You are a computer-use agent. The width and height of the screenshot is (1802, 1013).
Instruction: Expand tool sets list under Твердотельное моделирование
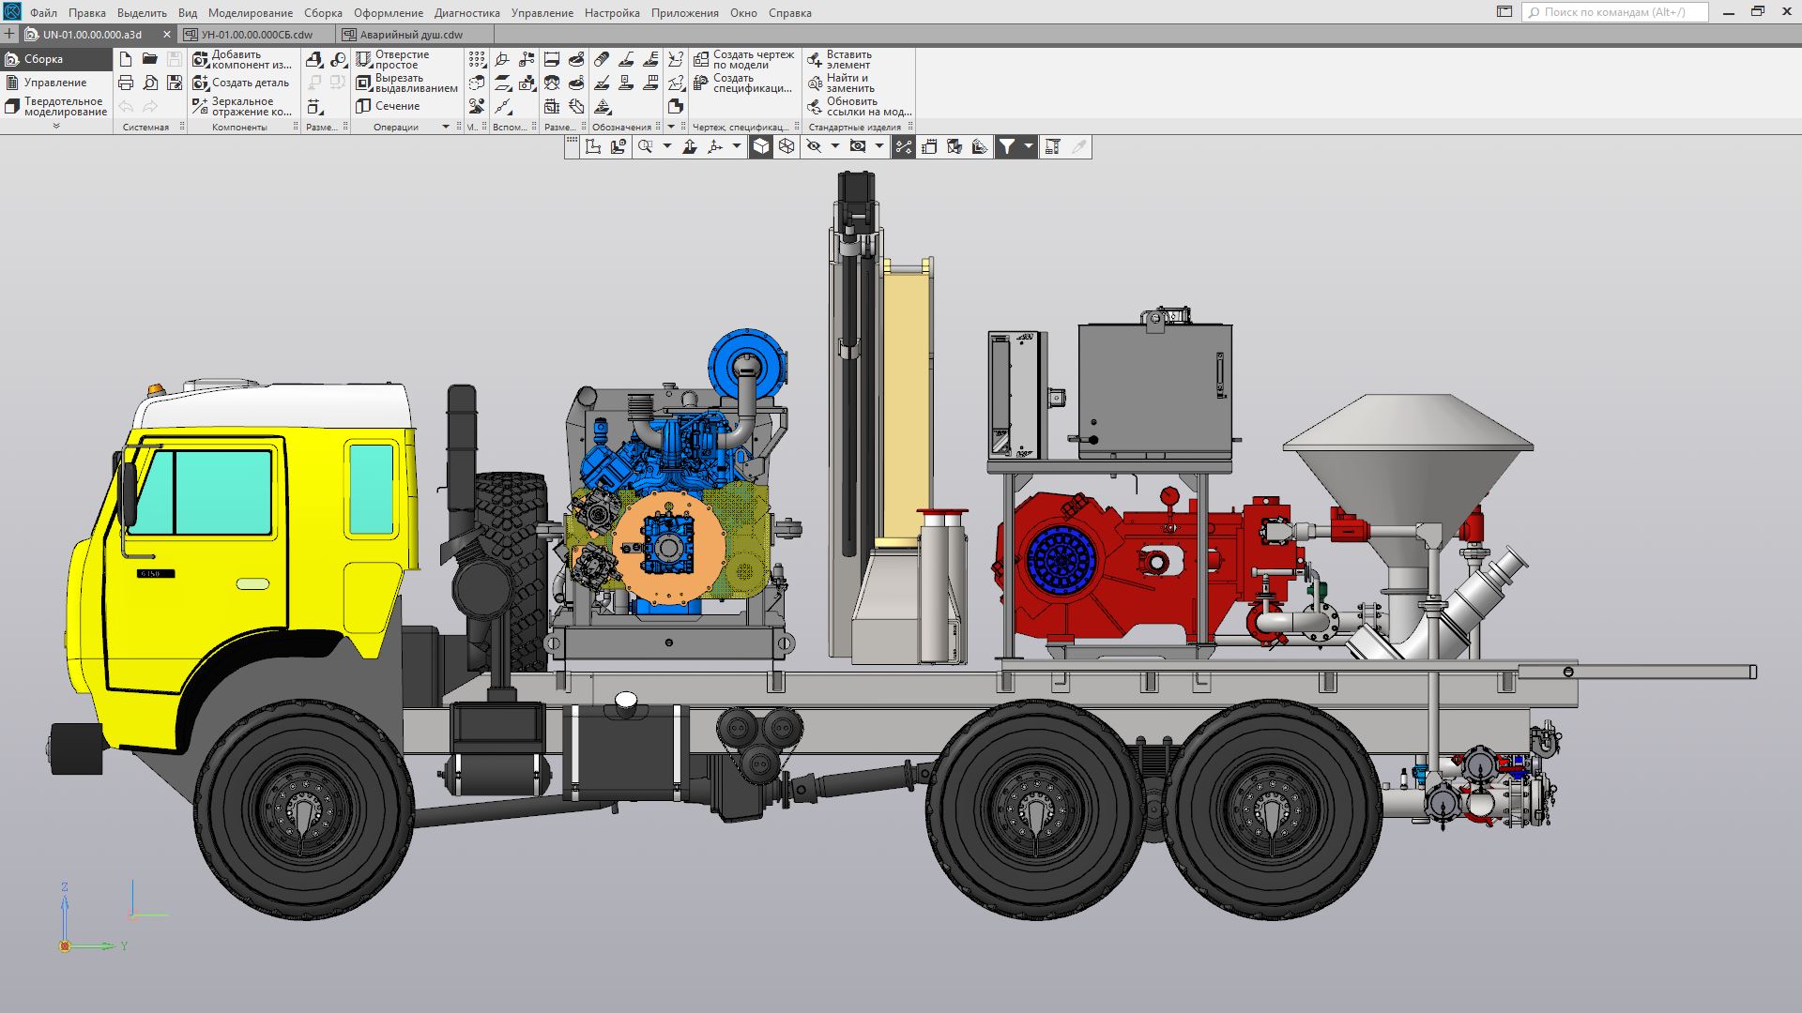point(56,126)
